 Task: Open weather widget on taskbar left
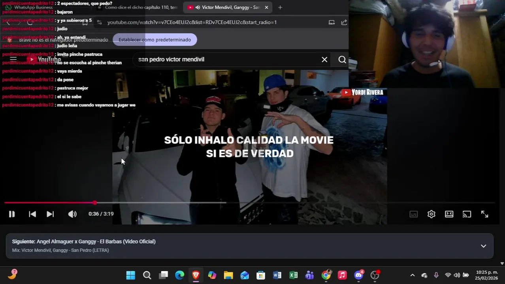12,275
